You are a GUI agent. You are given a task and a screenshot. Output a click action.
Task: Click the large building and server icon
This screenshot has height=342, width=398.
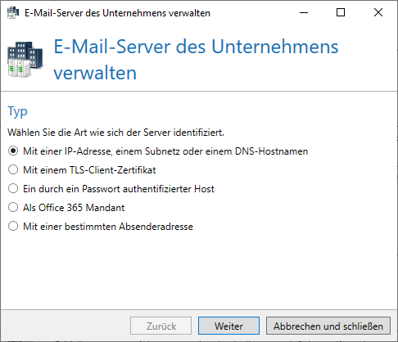click(25, 60)
